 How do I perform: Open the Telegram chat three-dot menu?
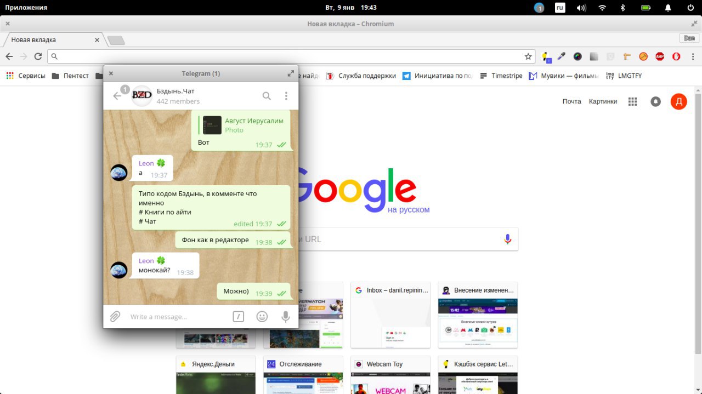point(286,96)
